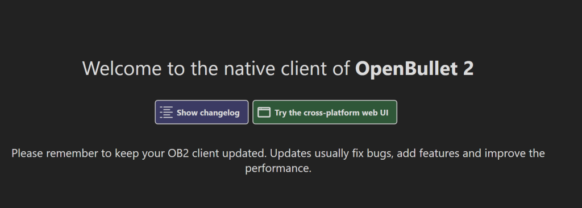Viewport: 582px width, 208px height.
Task: Click the window icon on green button
Action: point(264,112)
